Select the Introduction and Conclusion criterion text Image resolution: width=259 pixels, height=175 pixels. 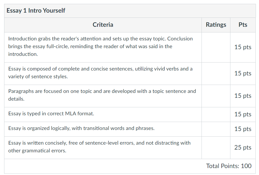pyautogui.click(x=101, y=46)
